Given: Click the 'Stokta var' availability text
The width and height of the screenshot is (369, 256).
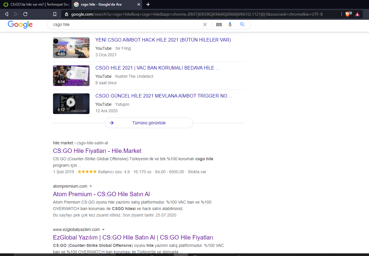Looking at the screenshot, I should pyautogui.click(x=197, y=172).
